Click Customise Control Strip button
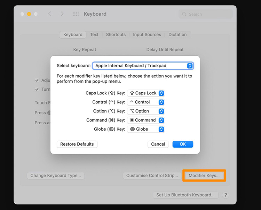Image resolution: width=261 pixels, height=210 pixels. tap(152, 176)
